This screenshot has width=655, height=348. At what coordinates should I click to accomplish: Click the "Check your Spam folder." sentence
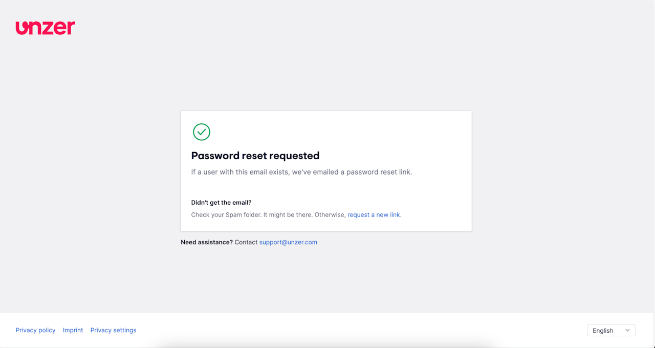click(226, 215)
